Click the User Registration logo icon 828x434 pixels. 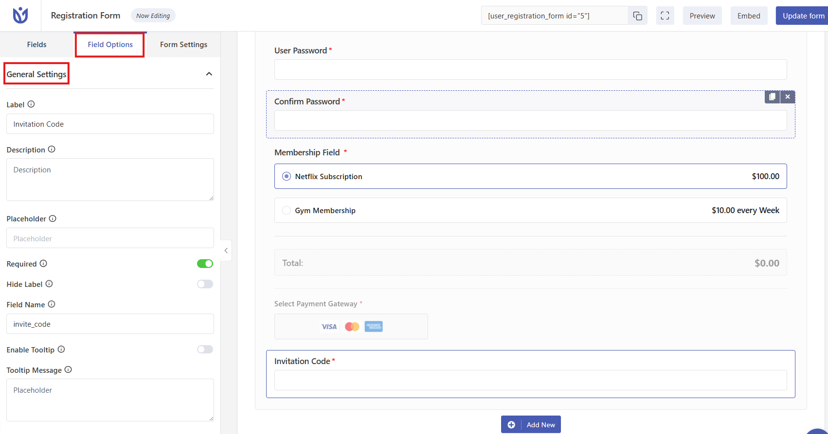pyautogui.click(x=20, y=16)
